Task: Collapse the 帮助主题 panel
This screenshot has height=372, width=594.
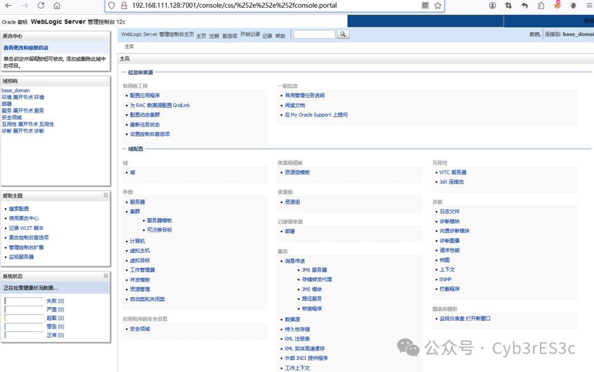Action: (106, 195)
